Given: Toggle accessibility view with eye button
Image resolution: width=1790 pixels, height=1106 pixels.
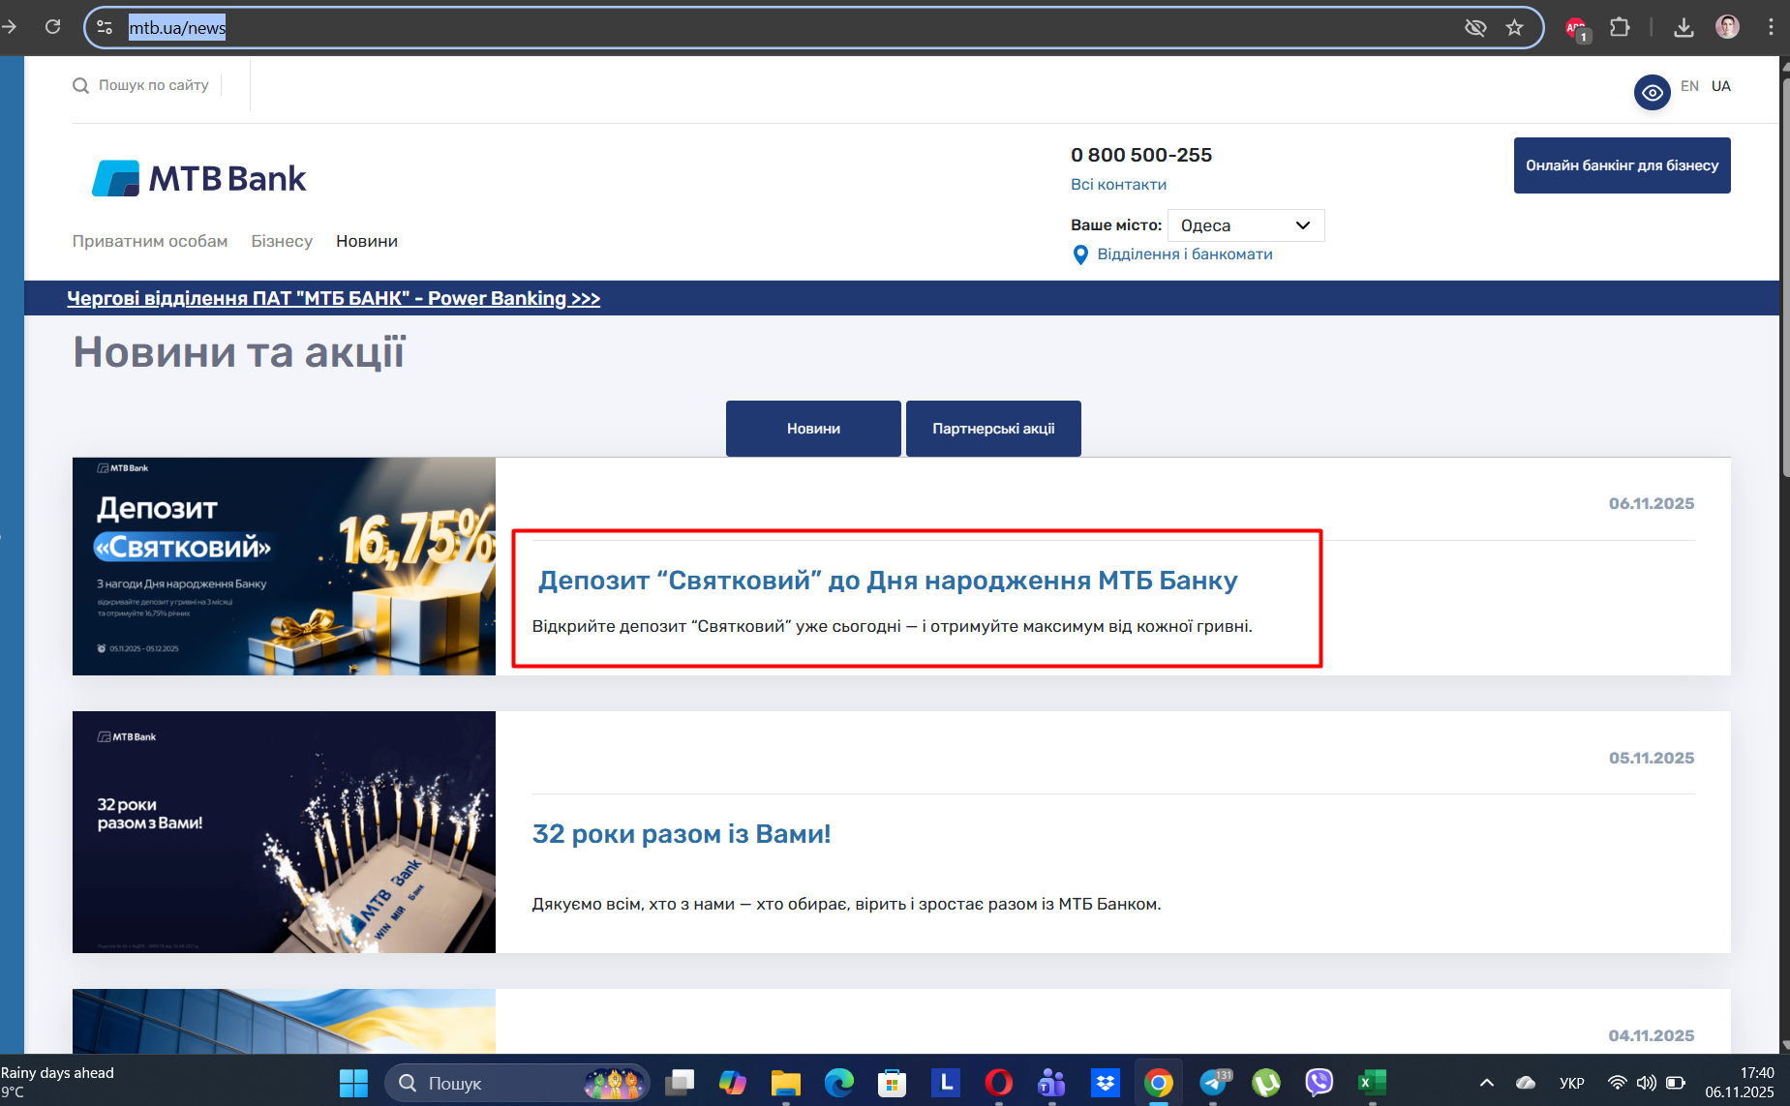Looking at the screenshot, I should [1653, 93].
